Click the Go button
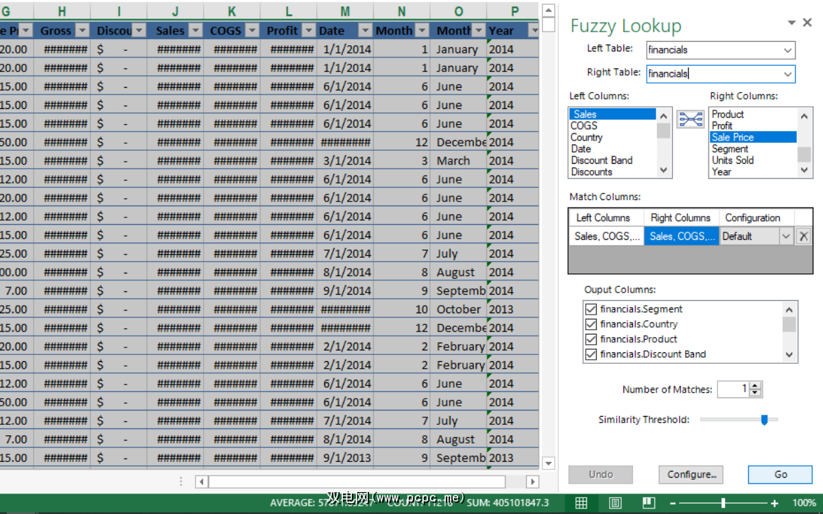 (780, 474)
